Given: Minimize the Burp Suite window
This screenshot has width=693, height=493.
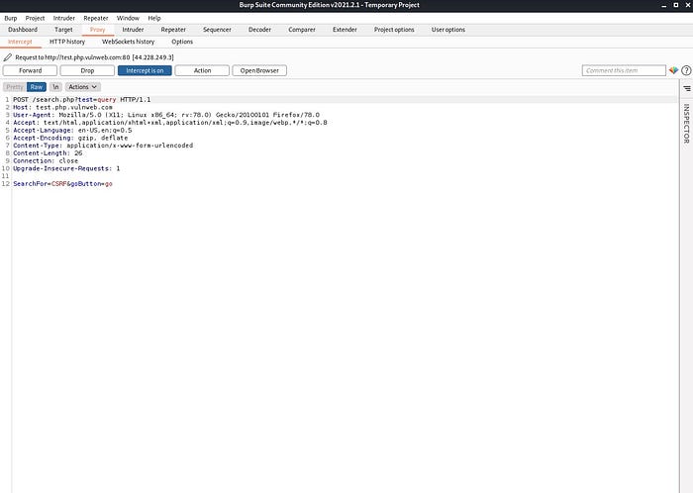Looking at the screenshot, I should (663, 5).
